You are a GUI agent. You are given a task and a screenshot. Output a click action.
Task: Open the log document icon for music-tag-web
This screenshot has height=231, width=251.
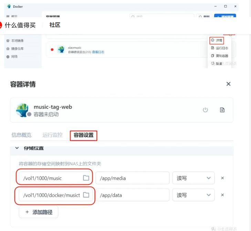click(222, 110)
